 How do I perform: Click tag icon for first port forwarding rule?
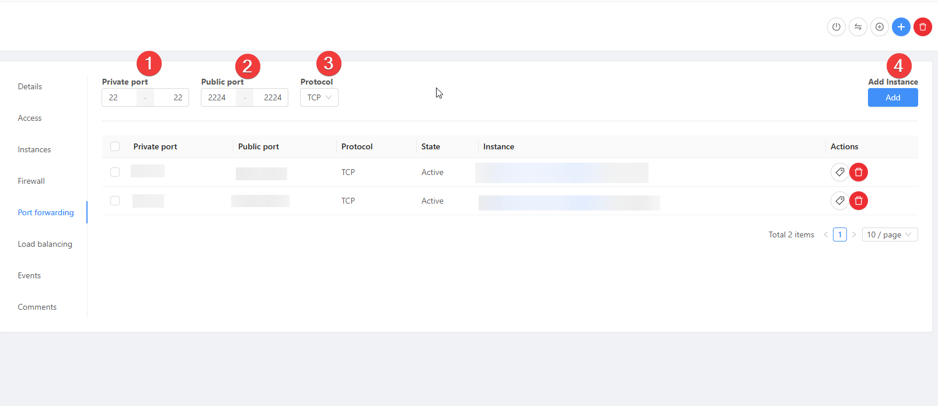[x=839, y=172]
